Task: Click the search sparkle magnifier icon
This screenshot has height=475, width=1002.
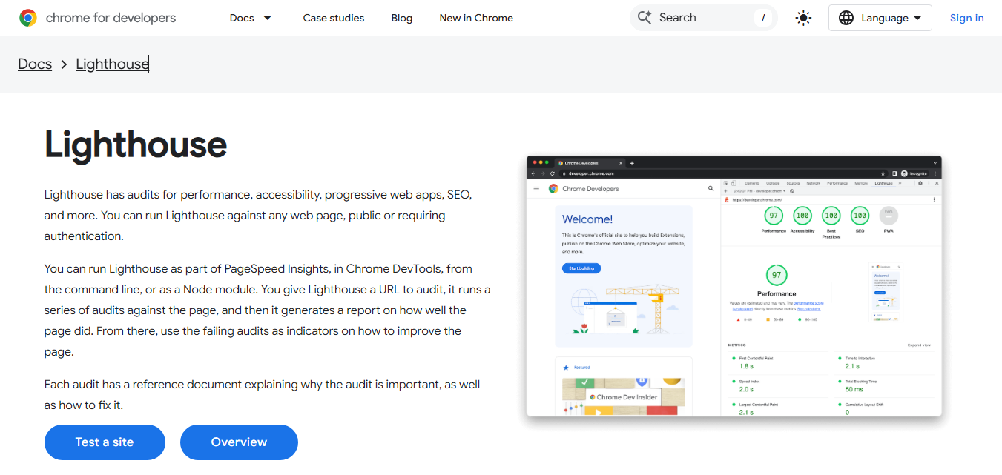Action: pos(645,18)
